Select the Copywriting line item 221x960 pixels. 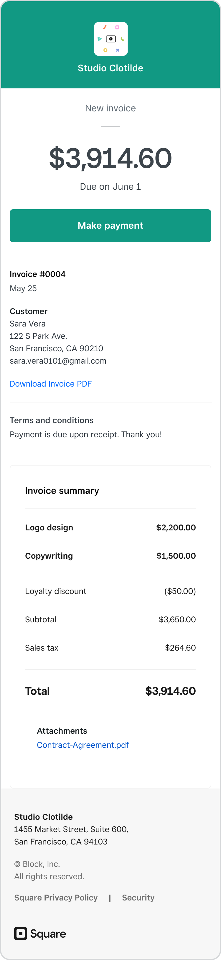[x=110, y=556]
